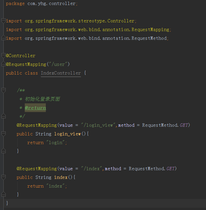Click 'return' keyword before "login"
206x210 pixels.
point(35,143)
